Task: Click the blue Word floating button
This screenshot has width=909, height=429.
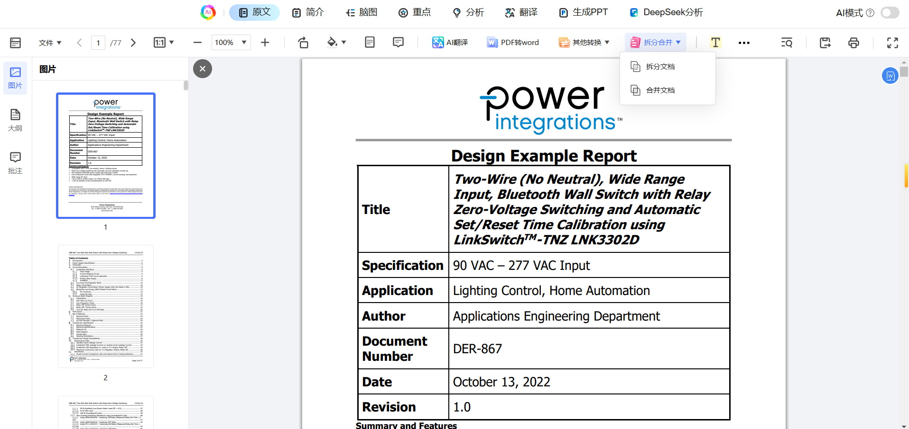Action: [x=890, y=76]
